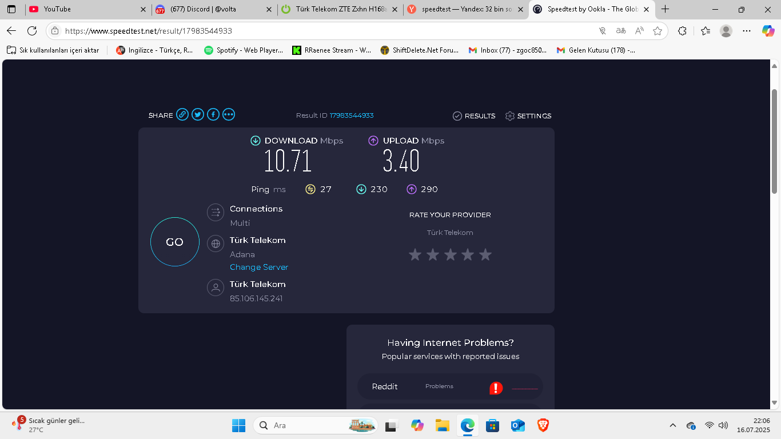
Task: Close the speedtest Yandex tab
Action: pos(520,9)
